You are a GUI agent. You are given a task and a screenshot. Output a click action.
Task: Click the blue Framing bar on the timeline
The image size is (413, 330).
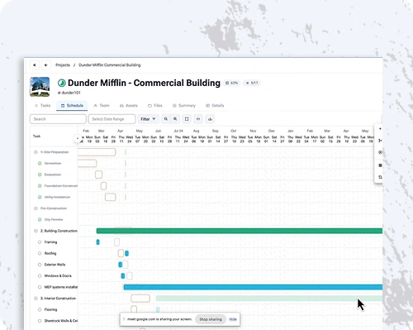point(97,242)
